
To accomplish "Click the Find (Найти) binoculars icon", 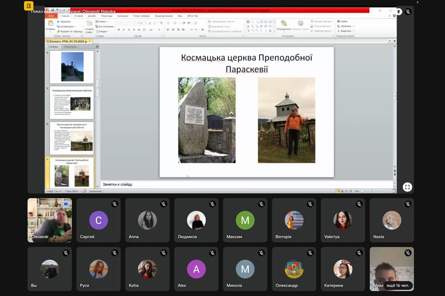I will 340,22.
